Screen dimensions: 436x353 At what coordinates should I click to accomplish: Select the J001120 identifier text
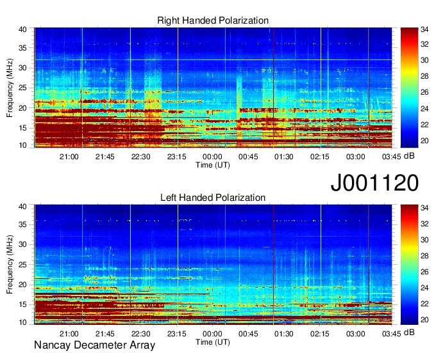[374, 183]
